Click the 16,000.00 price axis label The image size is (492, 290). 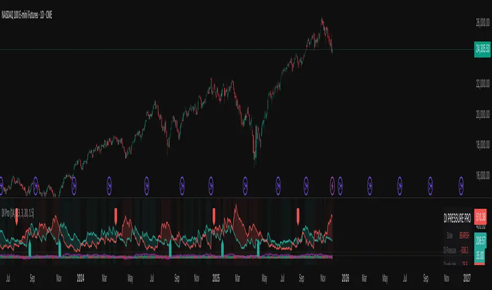(482, 175)
